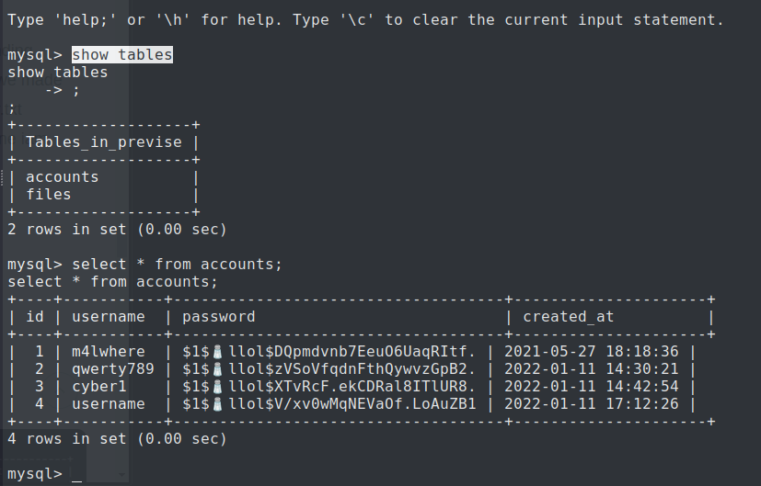Click the salt emoji in qwerty789's password hash
761x486 pixels.
click(218, 369)
